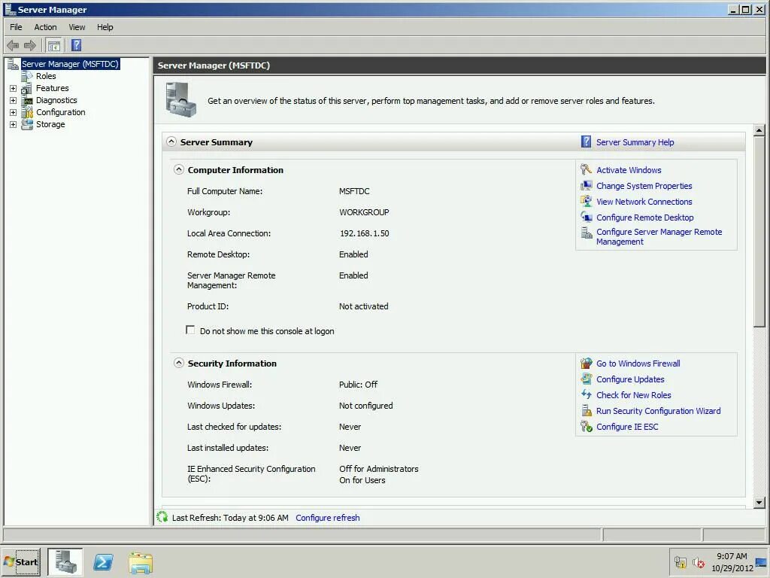Click the Configure Updates icon
This screenshot has height=578, width=770.
click(x=586, y=379)
